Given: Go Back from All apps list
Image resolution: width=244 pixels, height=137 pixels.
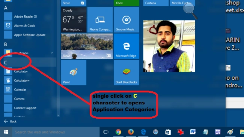Looking at the screenshot, I should pos(10,121).
